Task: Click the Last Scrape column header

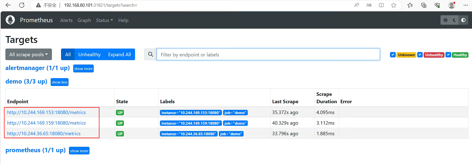Action: (x=285, y=101)
